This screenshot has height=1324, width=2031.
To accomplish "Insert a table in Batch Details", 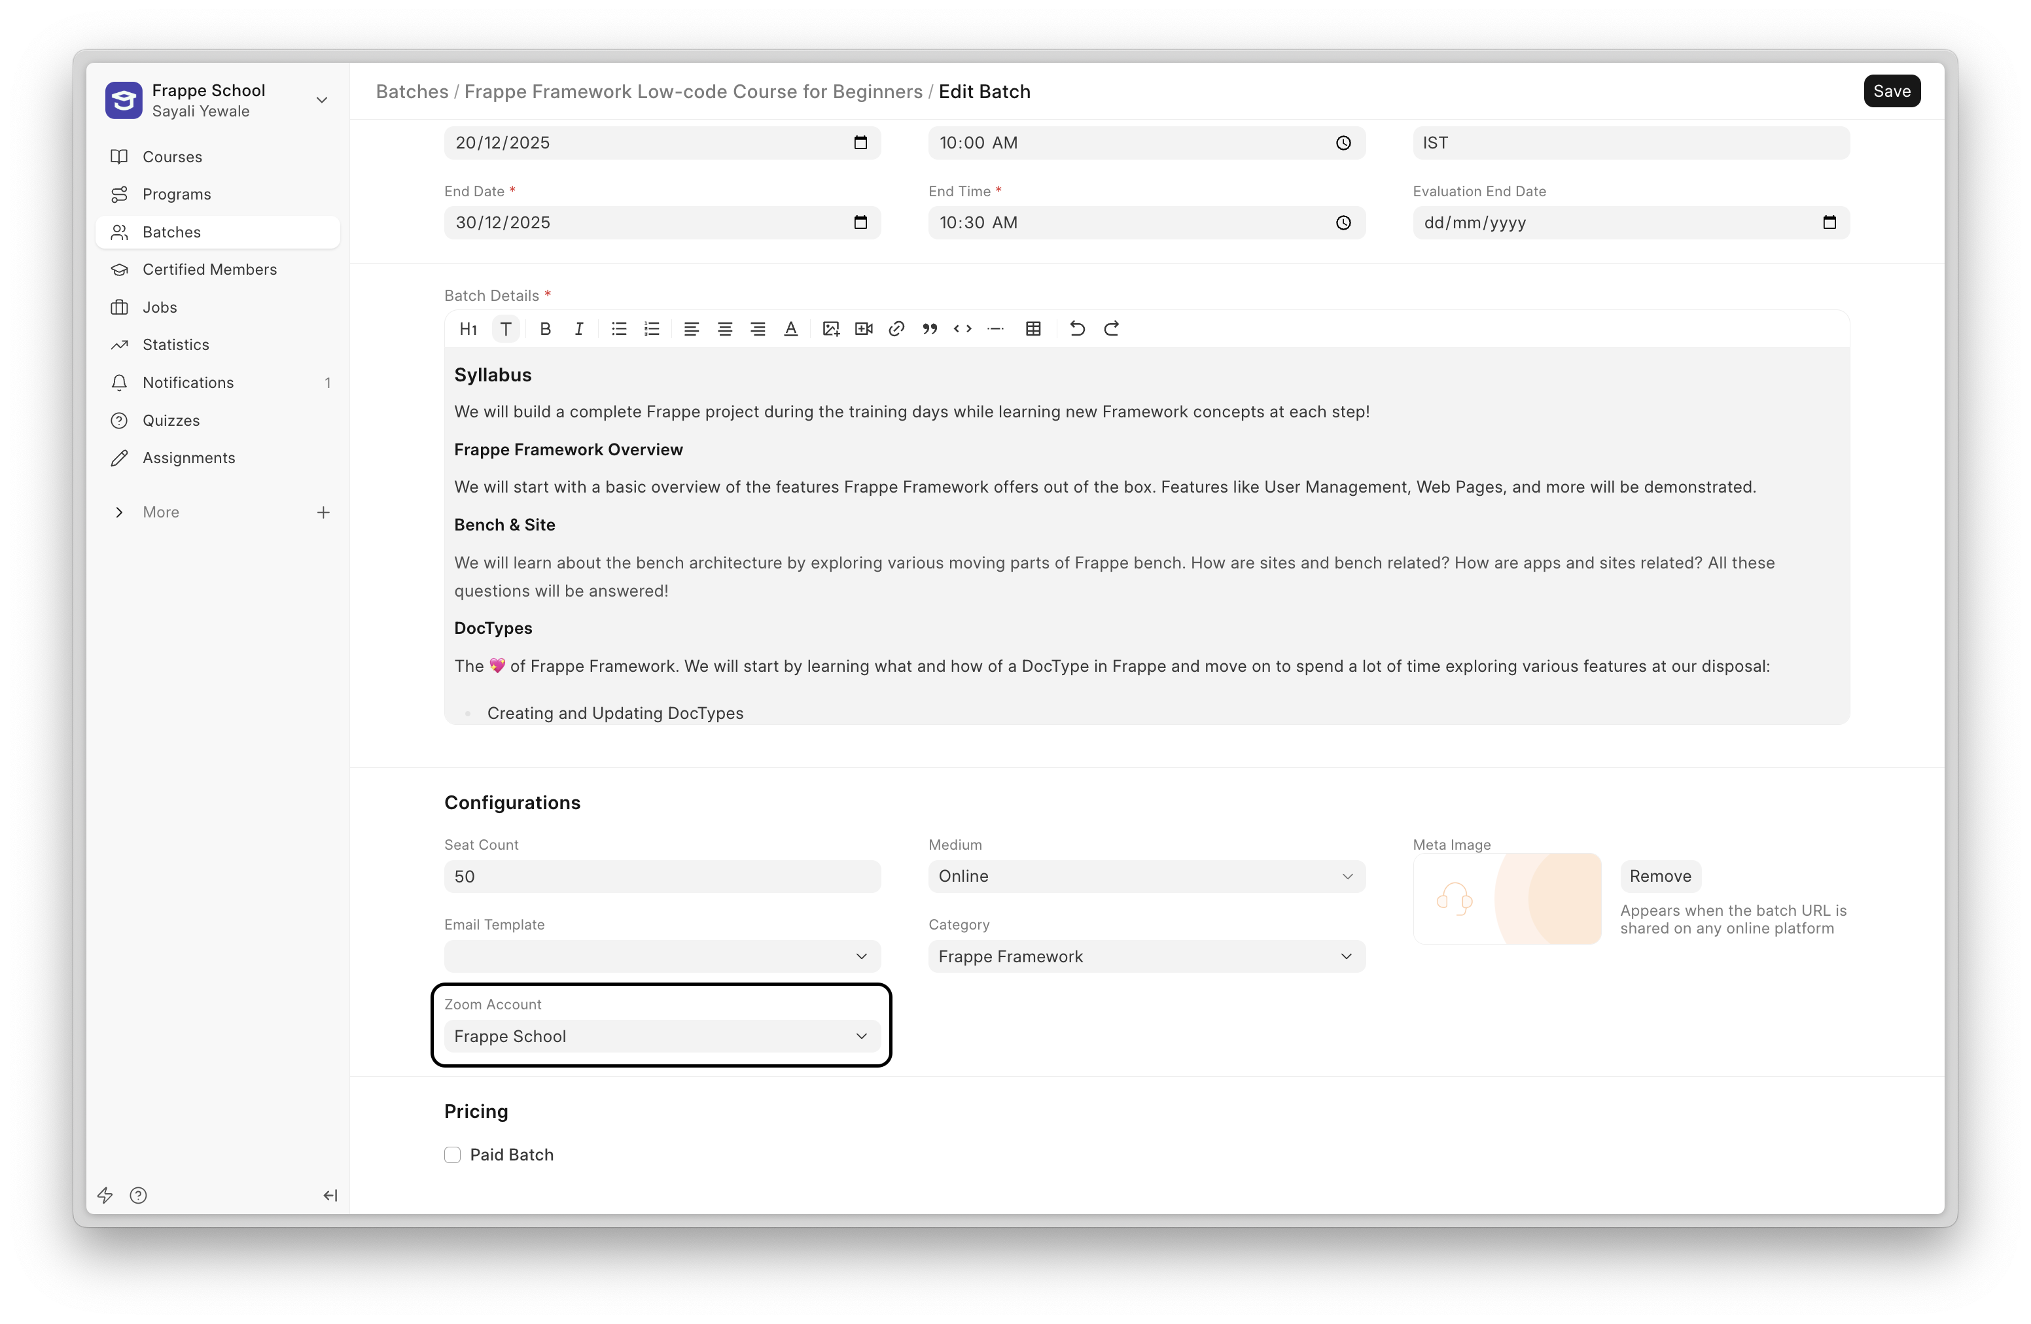I will tap(1033, 328).
